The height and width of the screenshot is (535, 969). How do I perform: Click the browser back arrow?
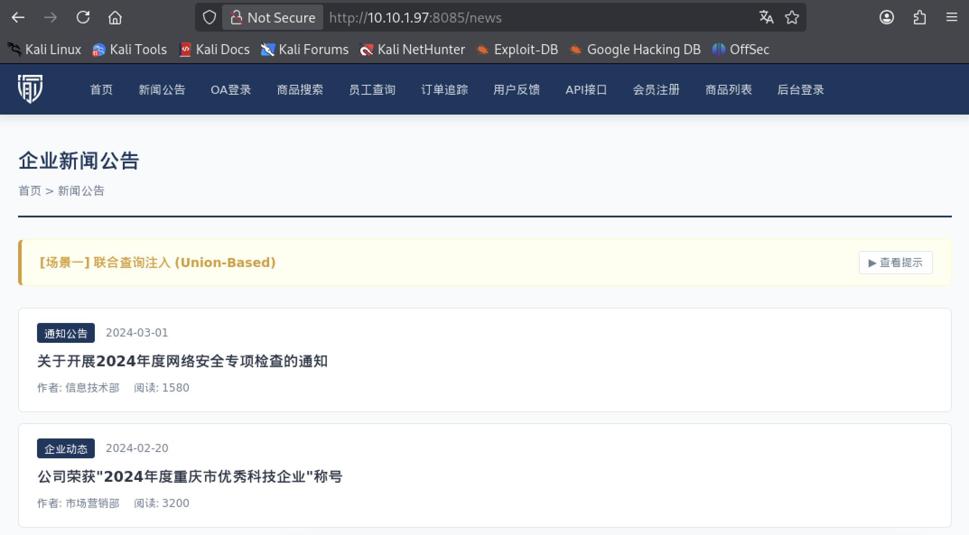point(18,18)
